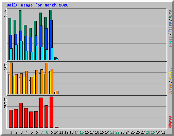Click green day label 29 on the x-axis

click(x=153, y=132)
